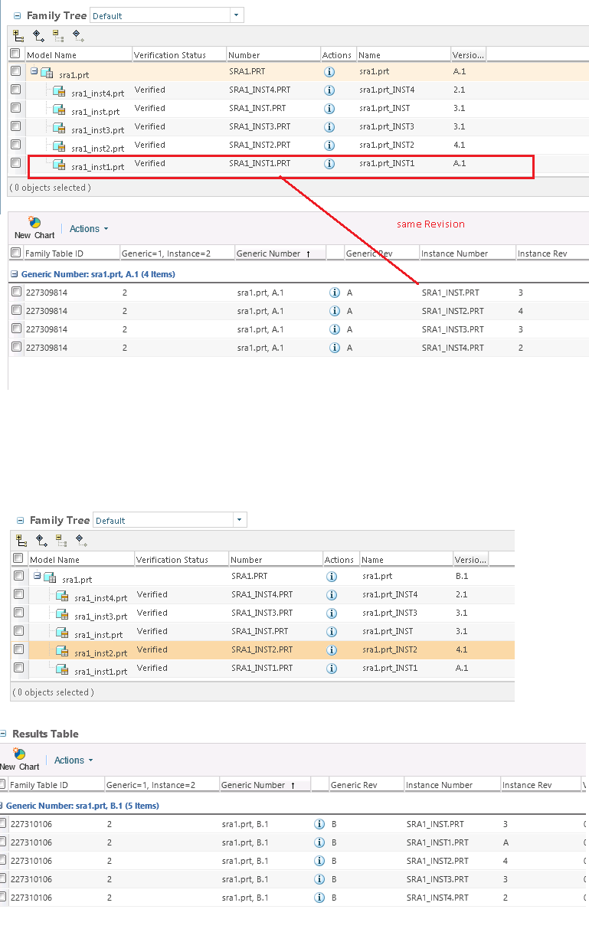The image size is (589, 942).
Task: Check sra1_inst4.prt checkbox in A.1 Family Tree
Action: click(x=15, y=89)
